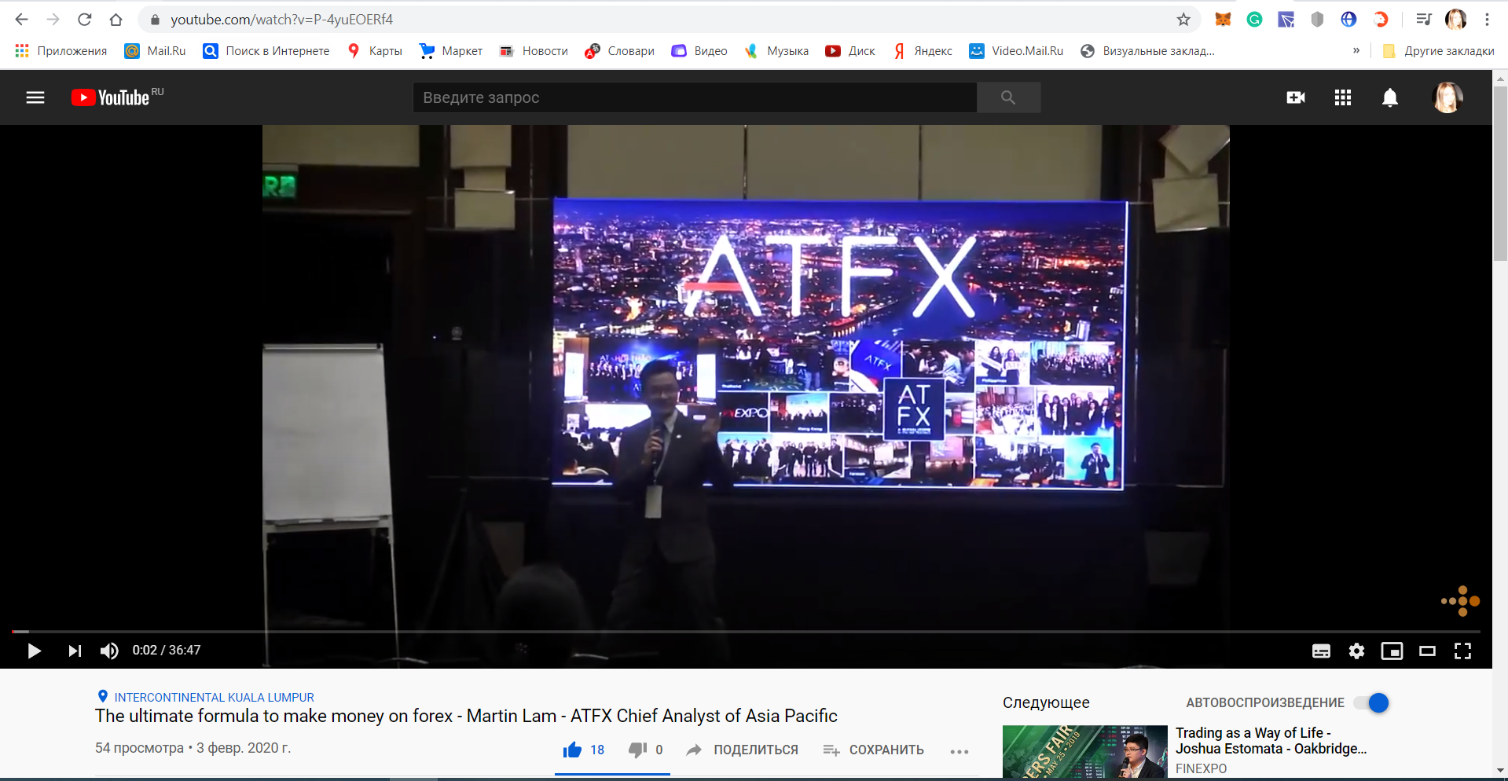Viewport: 1508px width, 781px height.
Task: Focus the YouTube search field Введите запрос
Action: pos(695,97)
